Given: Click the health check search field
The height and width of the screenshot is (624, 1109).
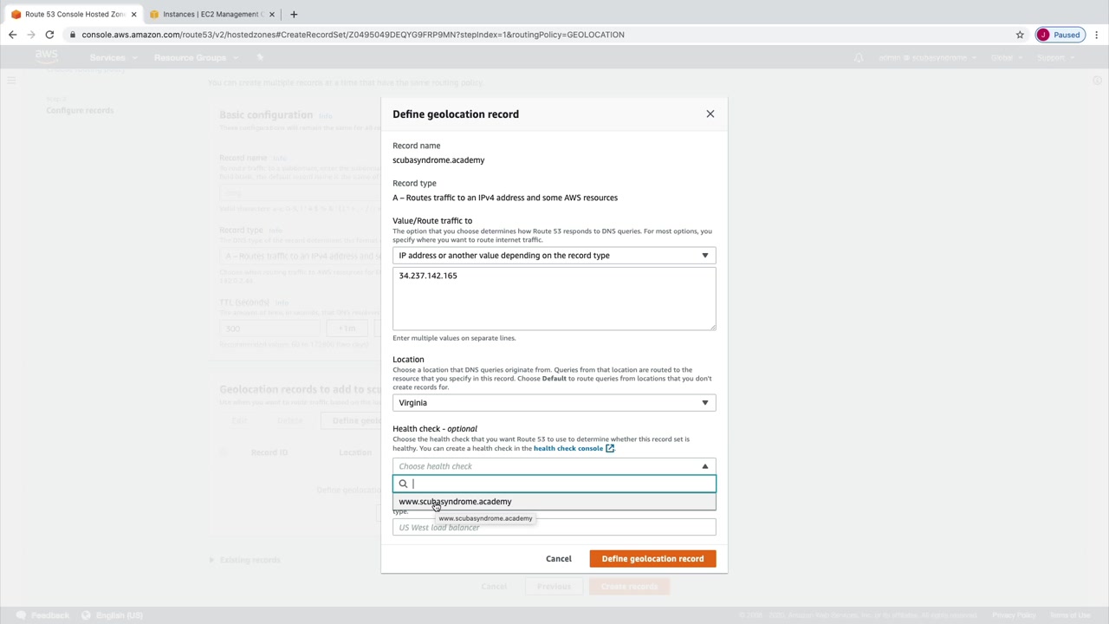Looking at the screenshot, I should click(x=554, y=484).
